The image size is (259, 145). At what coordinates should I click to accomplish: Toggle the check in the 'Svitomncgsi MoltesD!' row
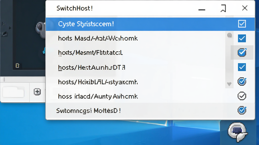(242, 110)
